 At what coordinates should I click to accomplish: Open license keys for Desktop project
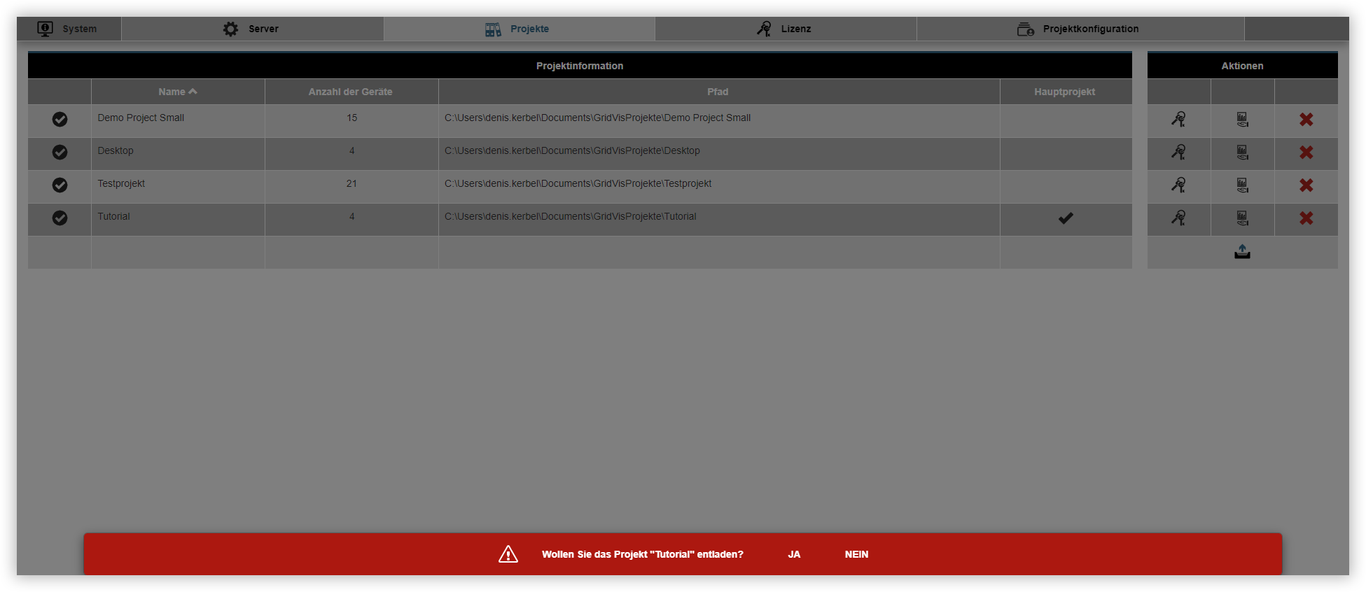(1179, 153)
